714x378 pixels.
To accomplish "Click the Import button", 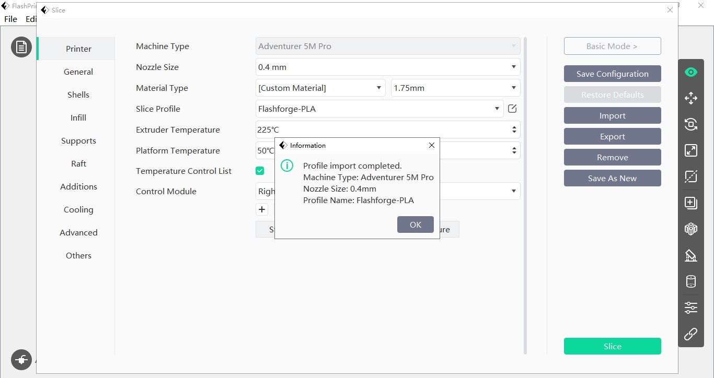I will tap(612, 115).
